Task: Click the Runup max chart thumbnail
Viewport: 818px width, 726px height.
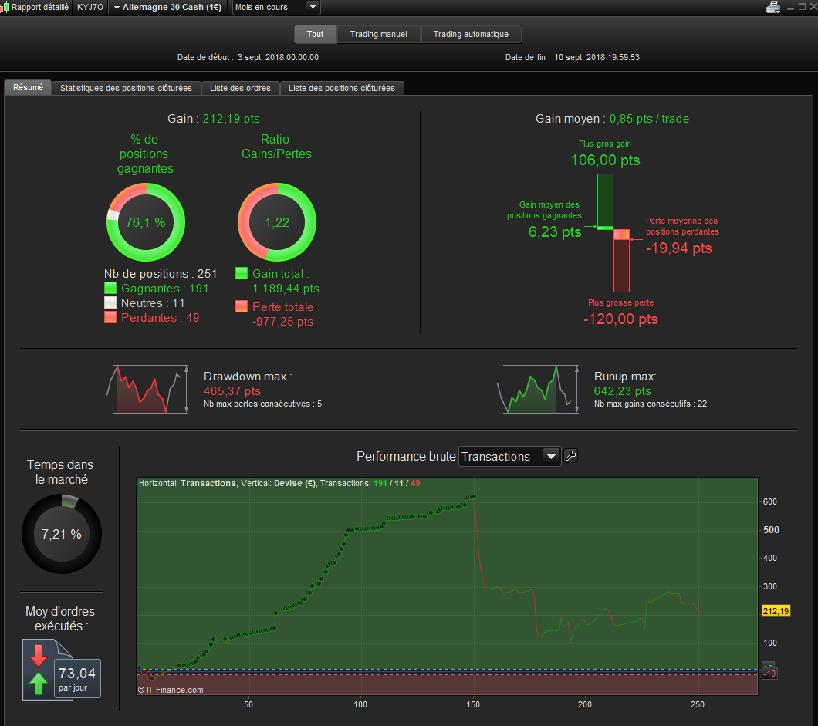Action: [538, 389]
